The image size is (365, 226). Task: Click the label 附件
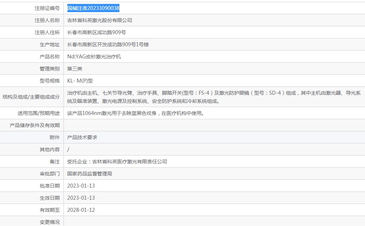coord(55,137)
